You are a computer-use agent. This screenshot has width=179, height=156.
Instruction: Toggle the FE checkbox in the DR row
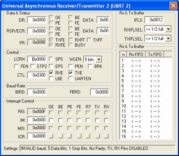[71, 23]
